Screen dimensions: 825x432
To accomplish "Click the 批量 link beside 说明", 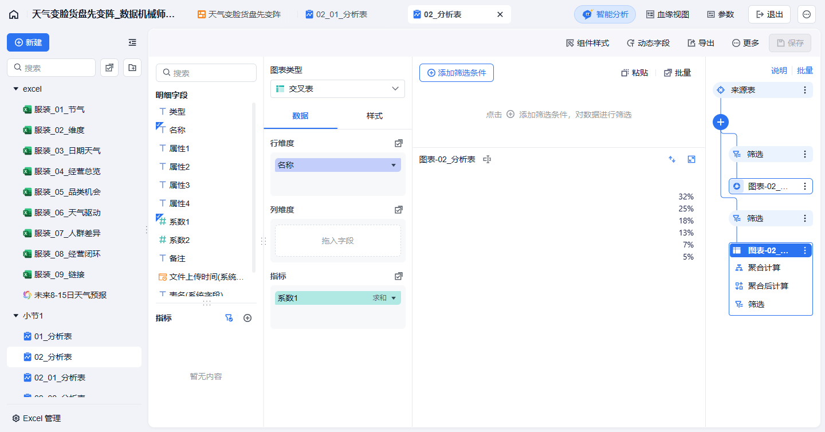I will point(805,70).
